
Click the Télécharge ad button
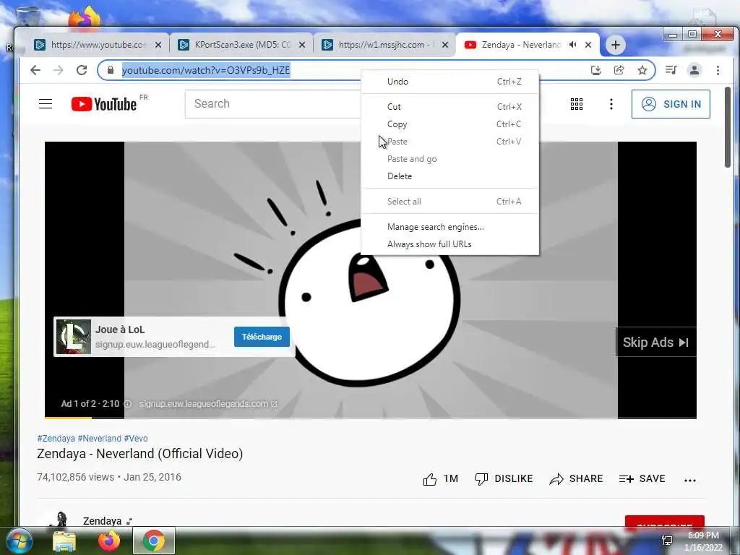[x=262, y=337]
